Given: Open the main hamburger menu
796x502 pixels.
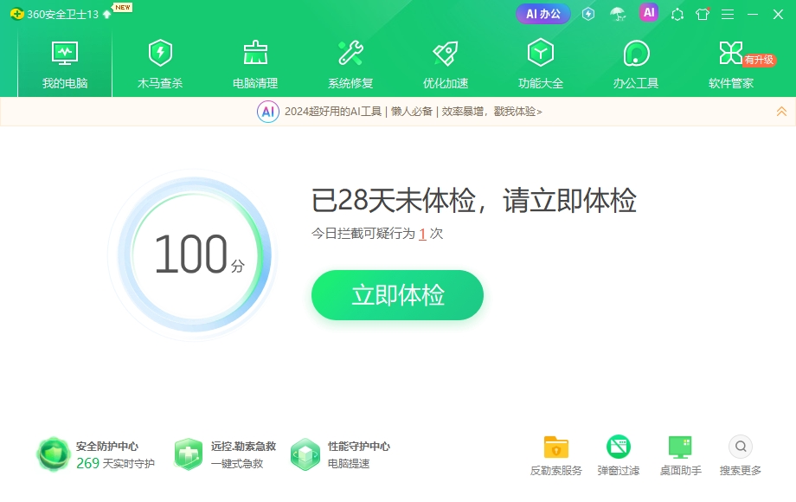Looking at the screenshot, I should 728,14.
